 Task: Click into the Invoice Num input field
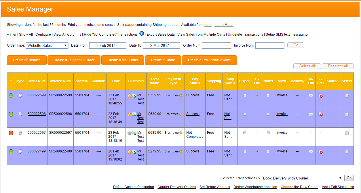270,45
